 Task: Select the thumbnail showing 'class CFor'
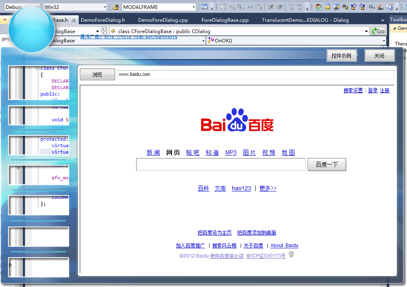tap(39, 83)
